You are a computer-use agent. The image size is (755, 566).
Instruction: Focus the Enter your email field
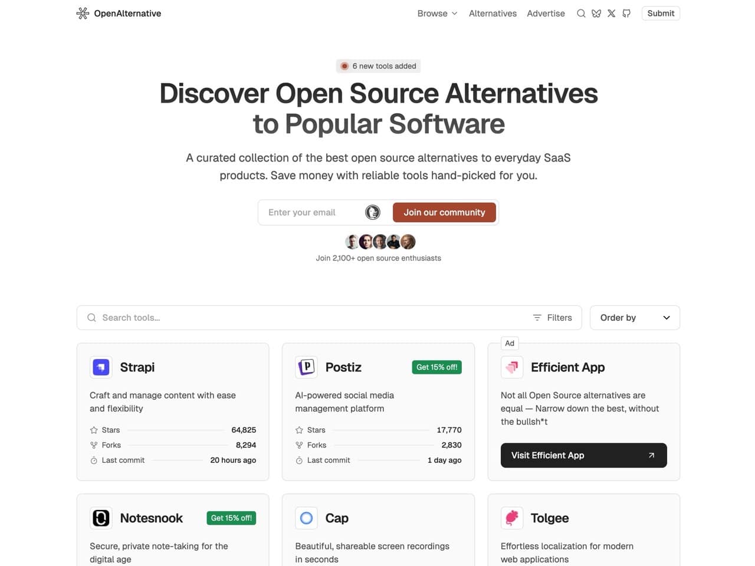[x=313, y=212]
